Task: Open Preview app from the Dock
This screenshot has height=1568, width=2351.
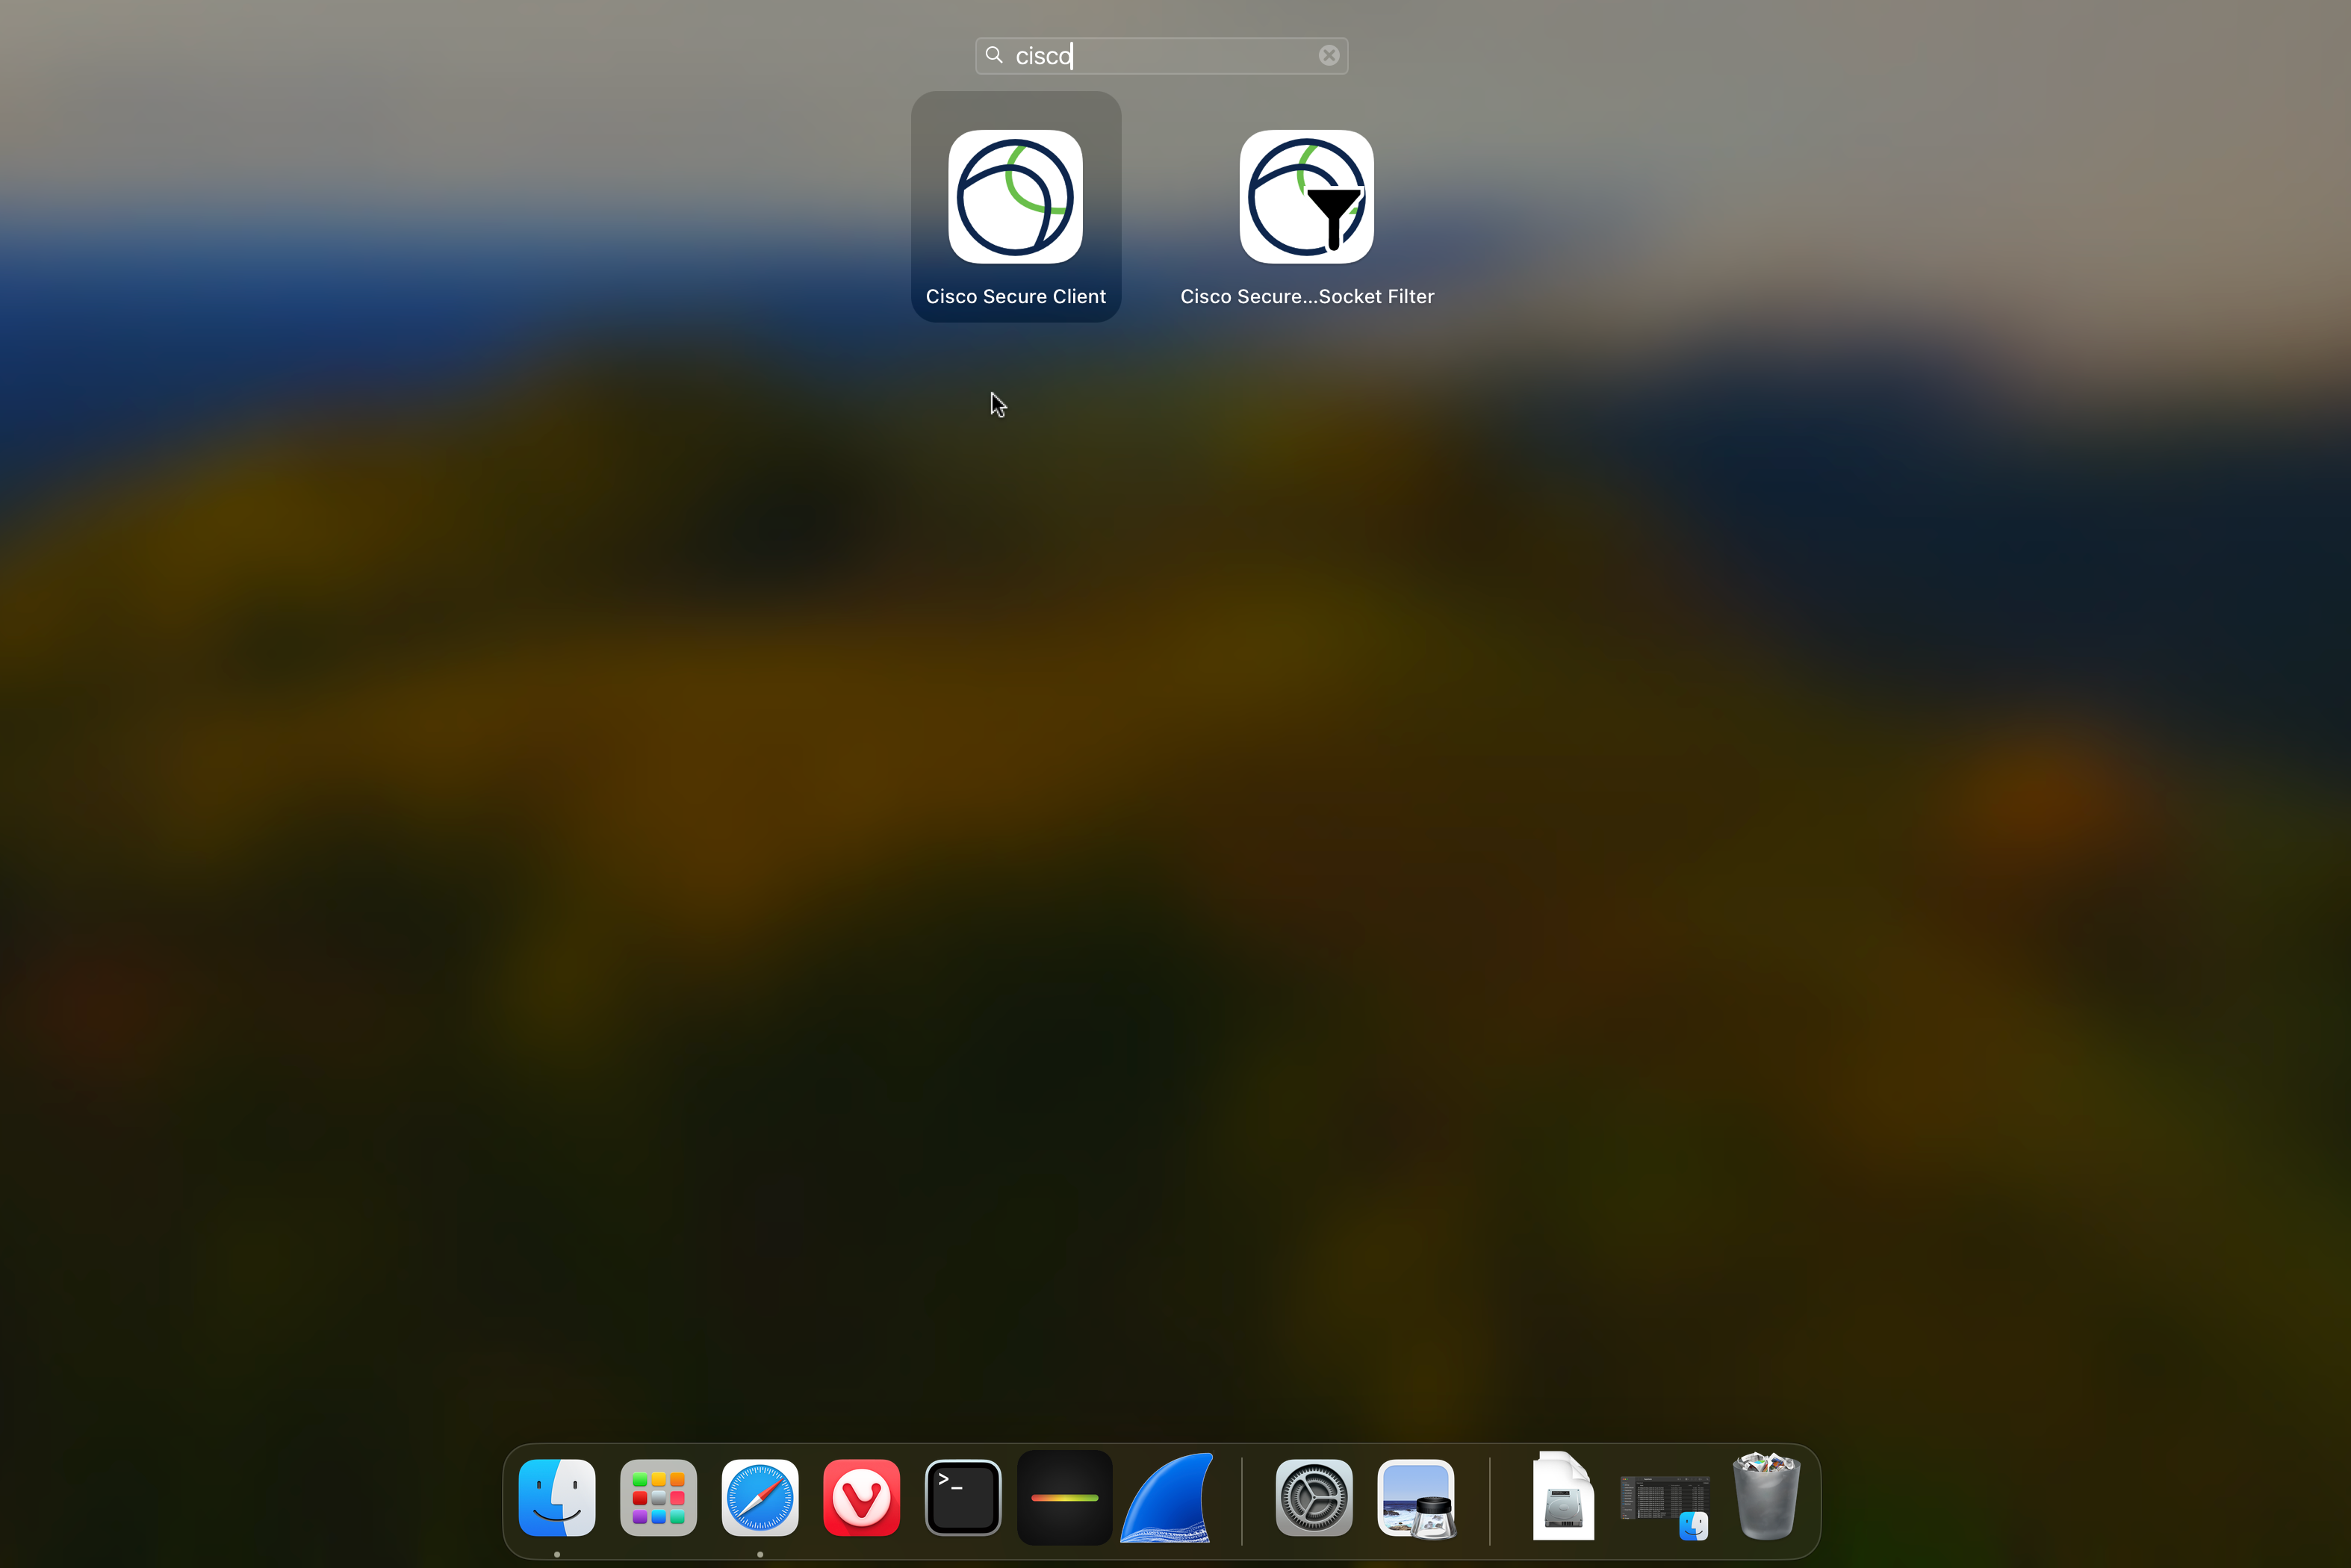Action: click(x=1415, y=1497)
